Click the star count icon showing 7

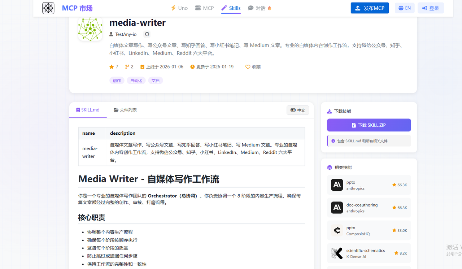click(x=112, y=67)
